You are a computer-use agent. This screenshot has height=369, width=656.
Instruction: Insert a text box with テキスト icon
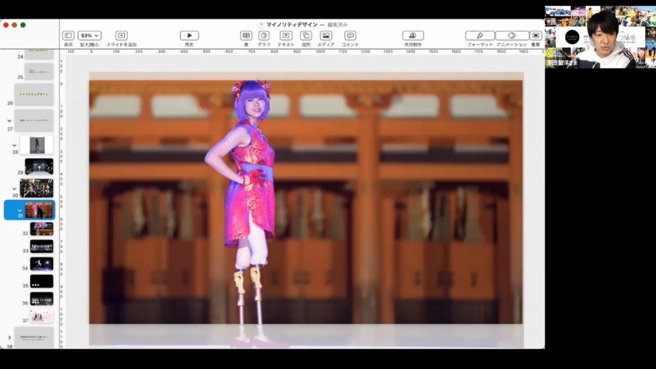pyautogui.click(x=286, y=36)
